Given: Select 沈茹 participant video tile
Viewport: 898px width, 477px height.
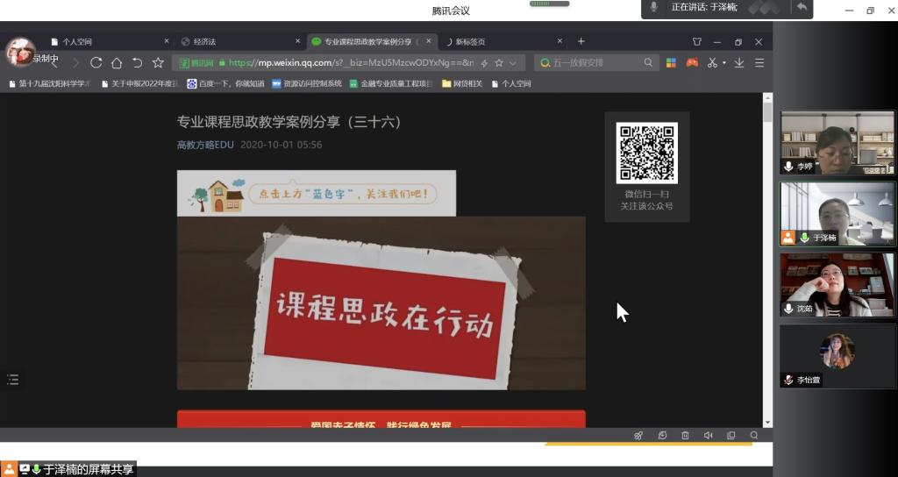Looking at the screenshot, I should [837, 285].
